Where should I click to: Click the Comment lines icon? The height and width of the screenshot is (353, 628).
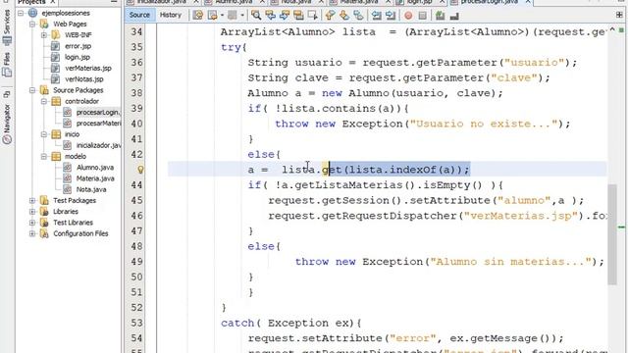(x=440, y=16)
